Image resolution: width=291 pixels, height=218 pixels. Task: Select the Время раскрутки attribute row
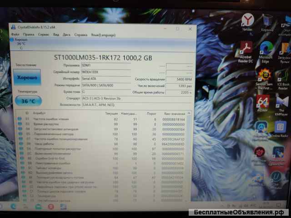pyautogui.click(x=102, y=124)
